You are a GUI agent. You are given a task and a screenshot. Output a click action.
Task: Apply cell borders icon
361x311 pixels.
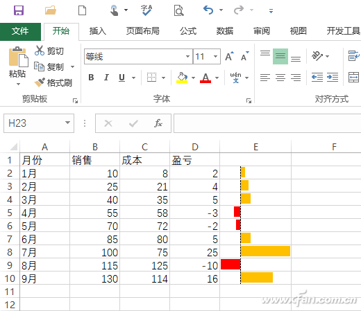point(151,78)
